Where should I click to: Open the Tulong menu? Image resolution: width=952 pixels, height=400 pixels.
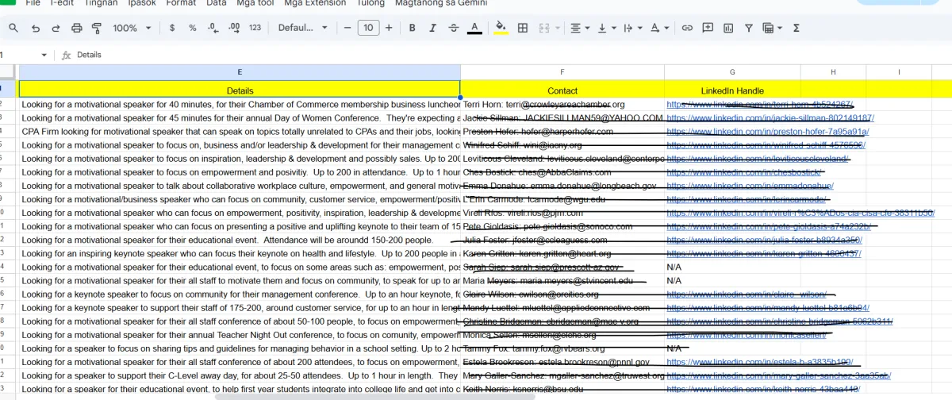[370, 3]
